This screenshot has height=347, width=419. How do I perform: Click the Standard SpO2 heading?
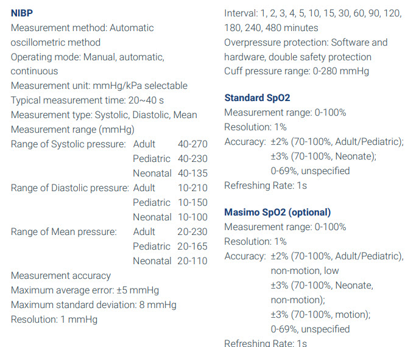coord(256,98)
